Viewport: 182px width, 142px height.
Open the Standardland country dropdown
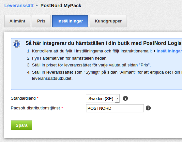click(103, 99)
